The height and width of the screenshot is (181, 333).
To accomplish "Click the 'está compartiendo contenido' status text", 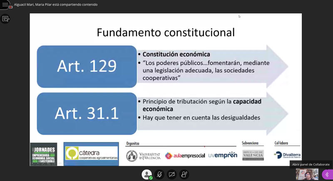I will pyautogui.click(x=75, y=5).
